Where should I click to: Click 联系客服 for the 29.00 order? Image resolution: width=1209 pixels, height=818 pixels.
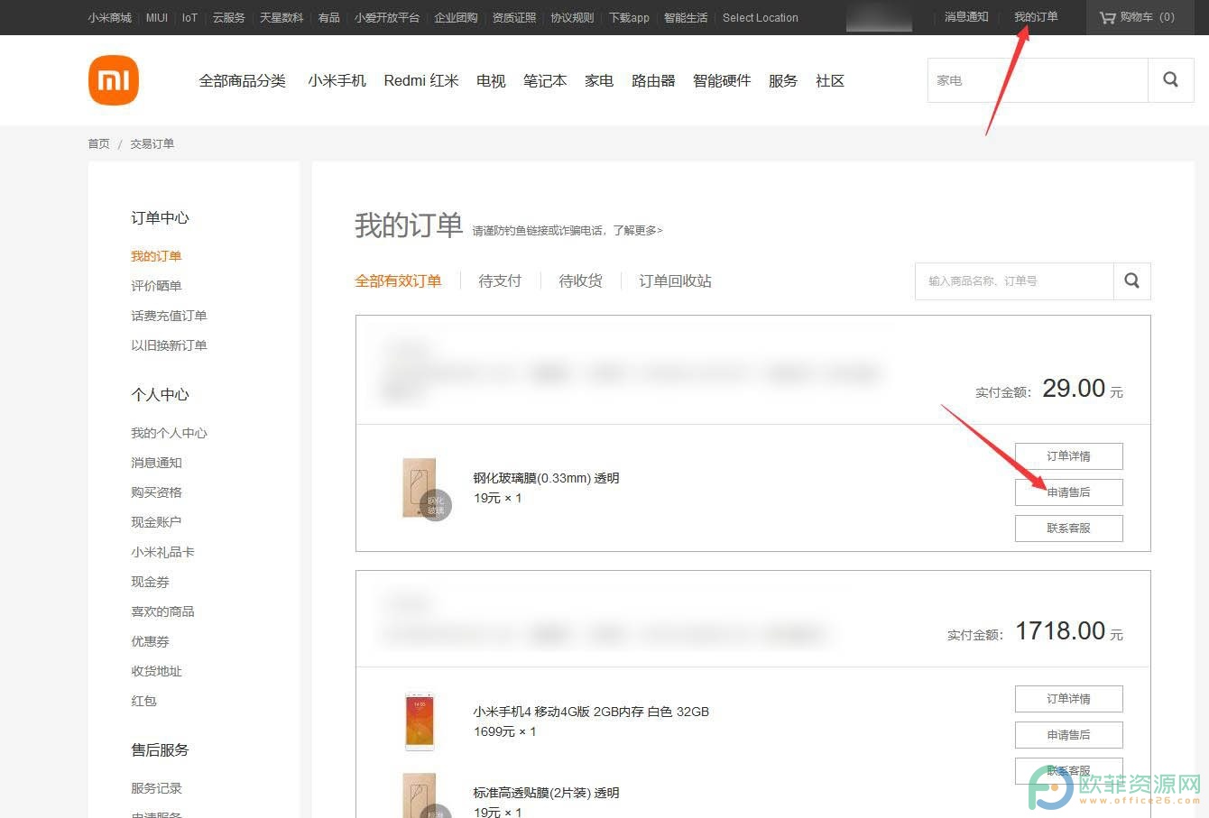pyautogui.click(x=1069, y=528)
